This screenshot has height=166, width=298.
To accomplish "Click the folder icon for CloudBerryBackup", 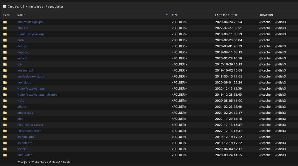I will pyautogui.click(x=5, y=34).
